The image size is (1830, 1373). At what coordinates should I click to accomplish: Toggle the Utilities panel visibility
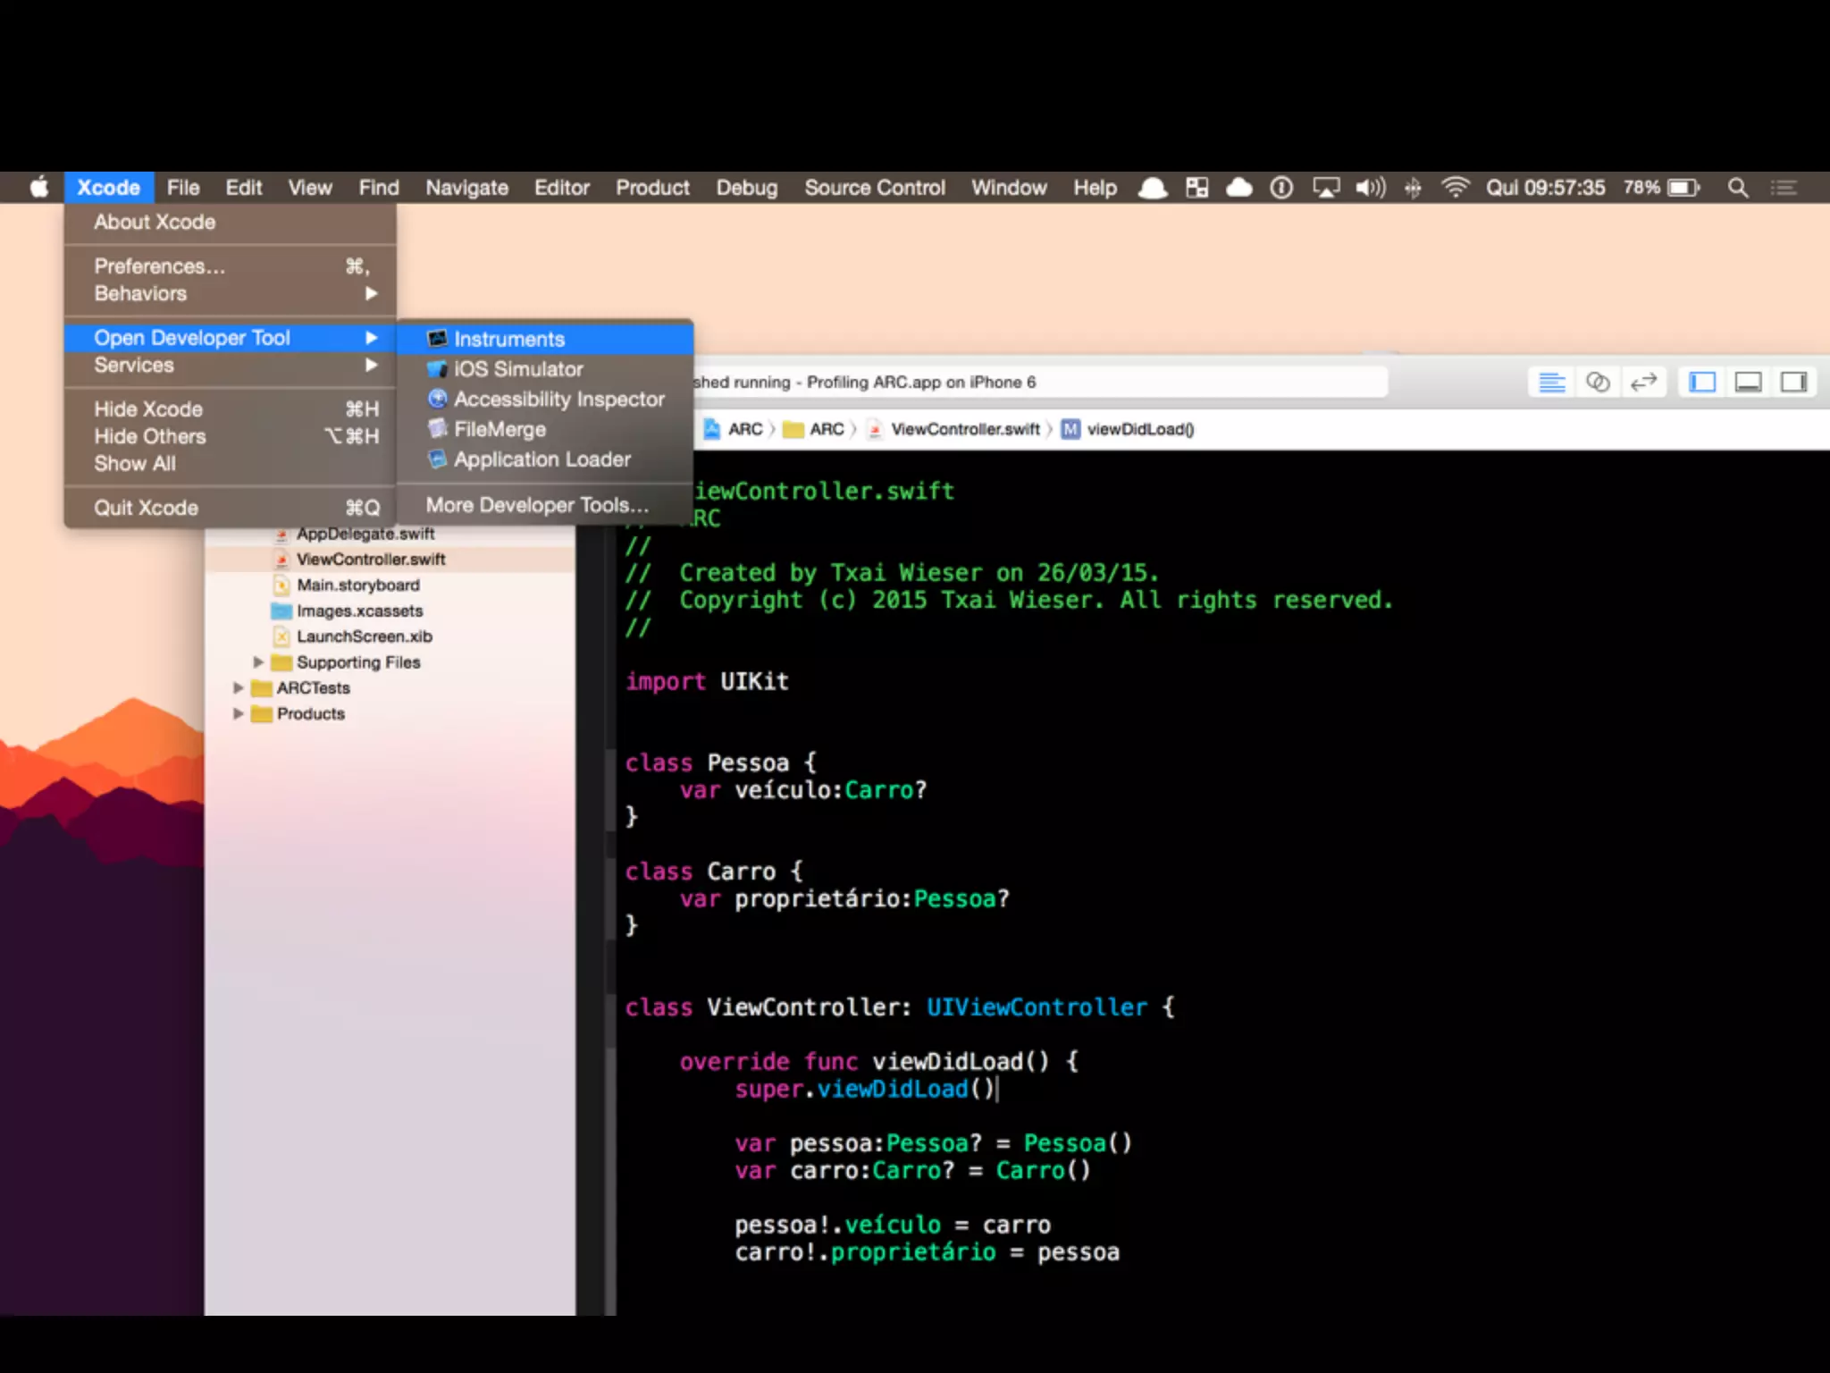click(x=1793, y=383)
